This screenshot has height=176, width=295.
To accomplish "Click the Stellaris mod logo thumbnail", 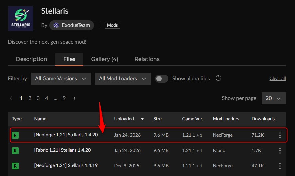I will click(x=21, y=19).
